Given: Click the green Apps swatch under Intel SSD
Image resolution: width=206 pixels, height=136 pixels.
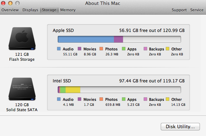Looking at the screenshot, I should (124, 99).
